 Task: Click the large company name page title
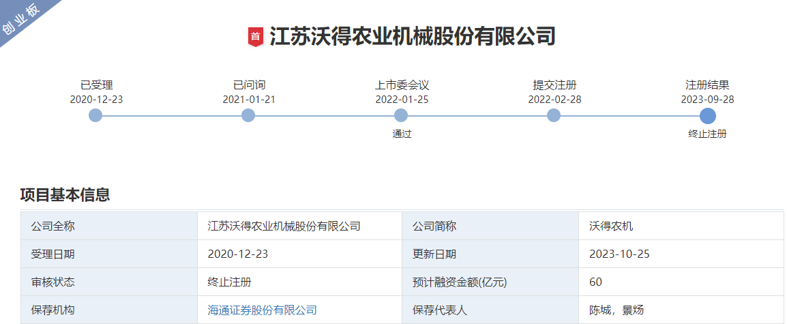point(413,37)
